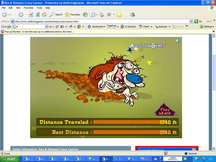Click the fullscreen toolbar icon

tap(109, 15)
